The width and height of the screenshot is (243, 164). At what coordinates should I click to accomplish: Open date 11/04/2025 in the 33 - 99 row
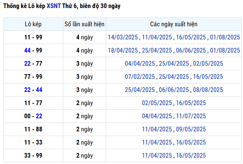coord(157,156)
